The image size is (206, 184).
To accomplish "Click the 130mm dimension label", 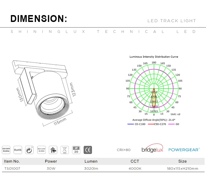I will 20,95.
